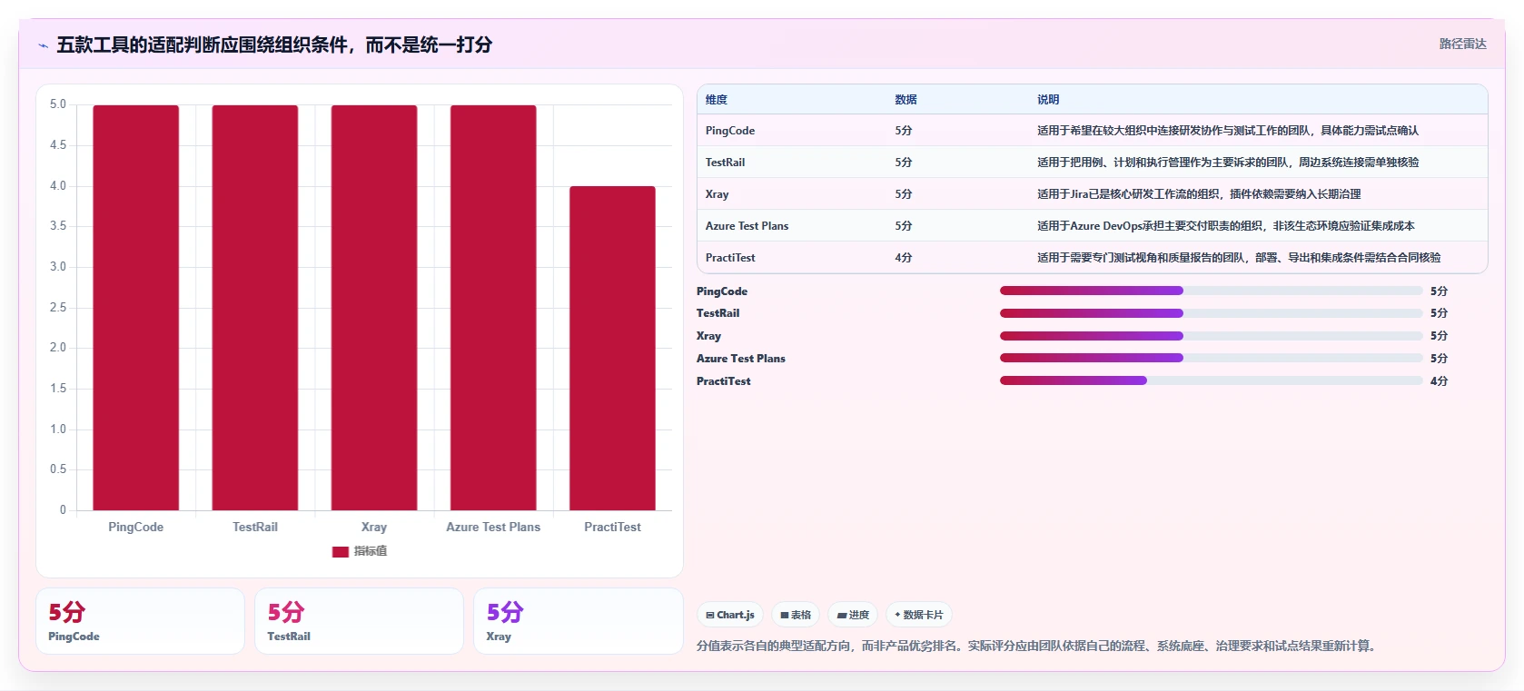1524x691 pixels.
Task: Click the 路径雷达 label in the header
Action: click(1462, 44)
